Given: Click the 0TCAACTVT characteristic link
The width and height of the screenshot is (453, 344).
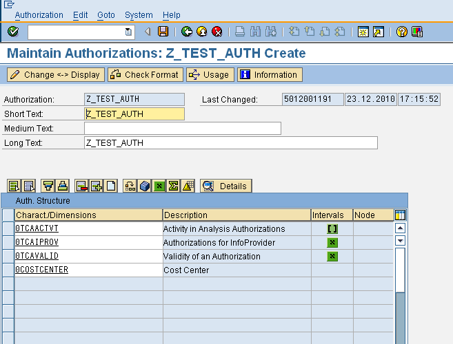Looking at the screenshot, I should 37,228.
